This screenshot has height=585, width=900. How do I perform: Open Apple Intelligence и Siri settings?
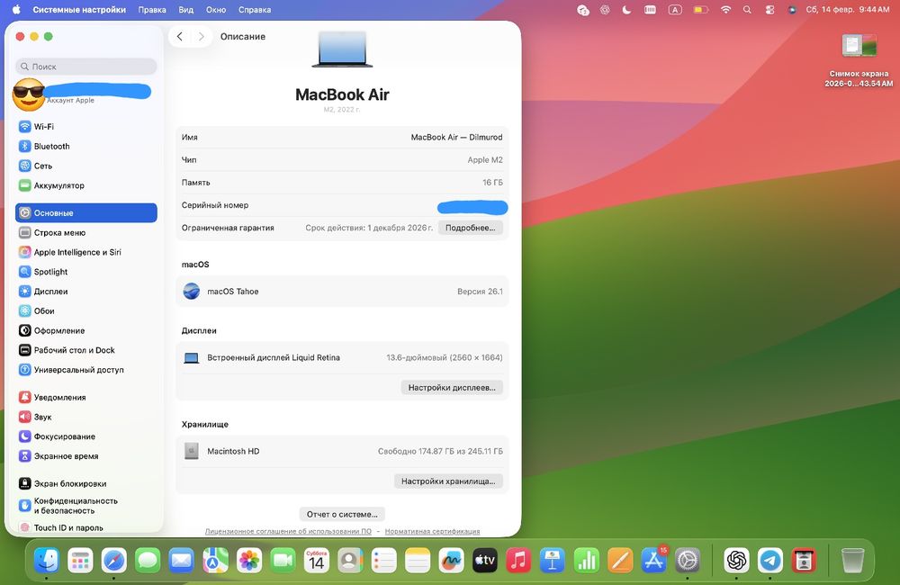pos(86,252)
